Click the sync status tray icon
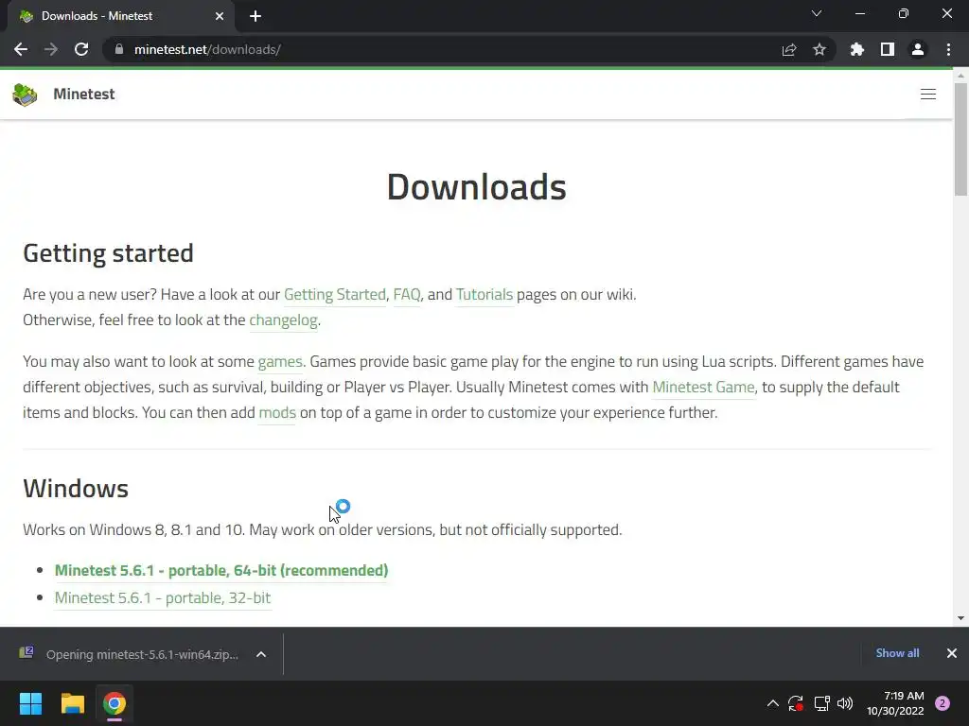Viewport: 969px width, 726px height. [795, 703]
